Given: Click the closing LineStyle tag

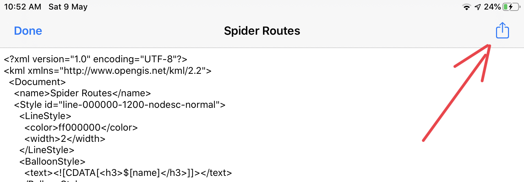Looking at the screenshot, I should (x=47, y=150).
